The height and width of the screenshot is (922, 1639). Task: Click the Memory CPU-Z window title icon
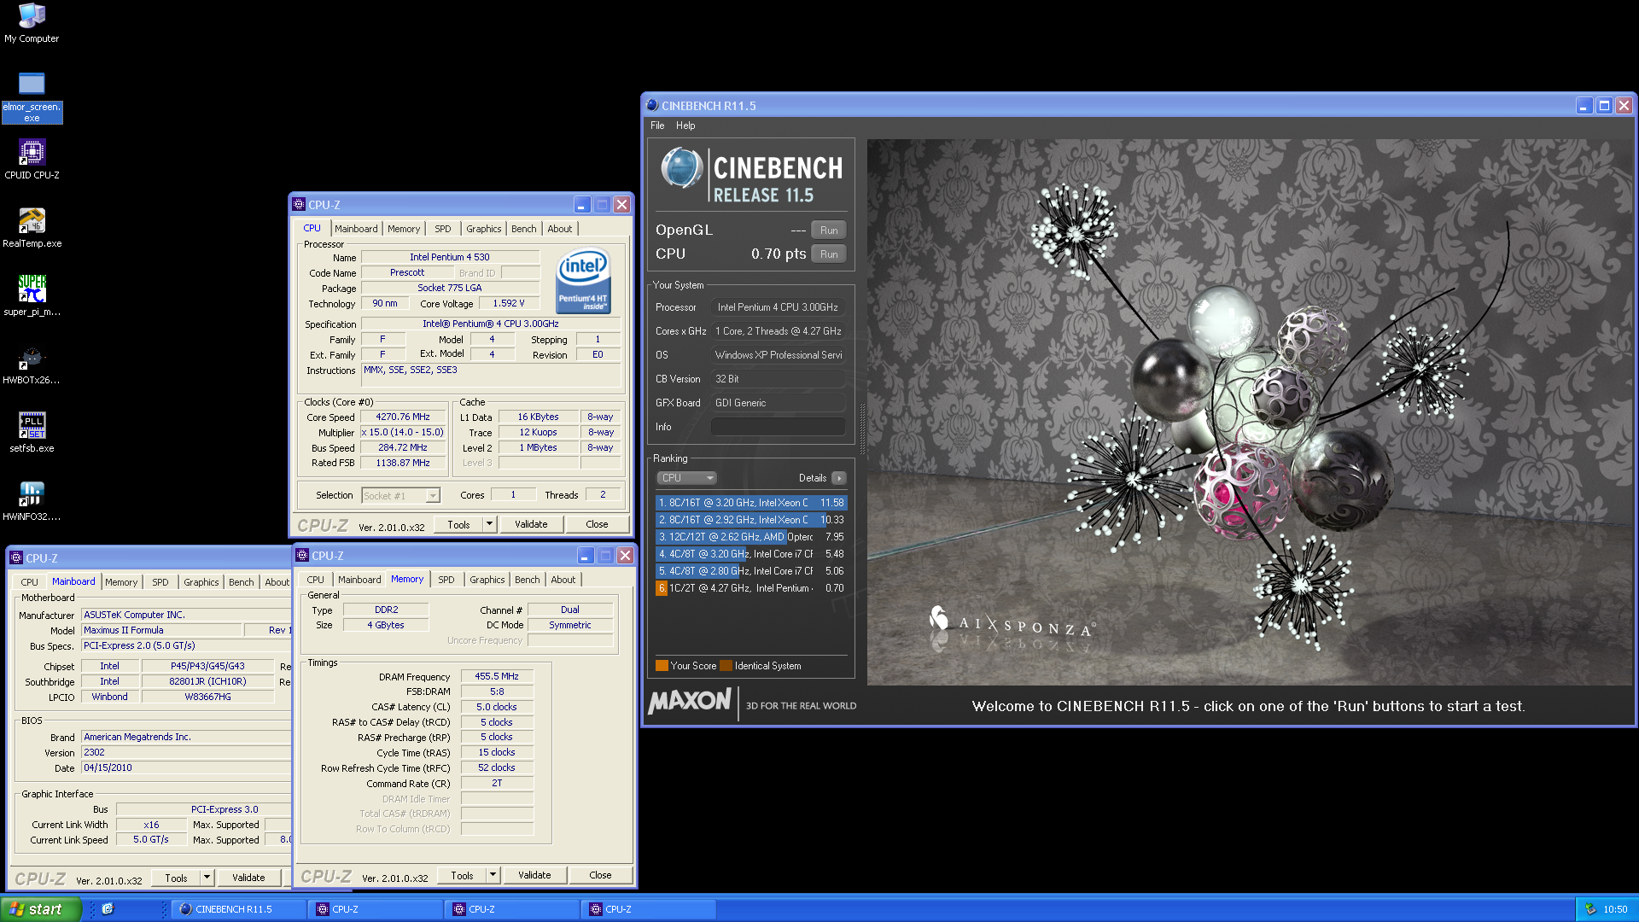(x=302, y=555)
